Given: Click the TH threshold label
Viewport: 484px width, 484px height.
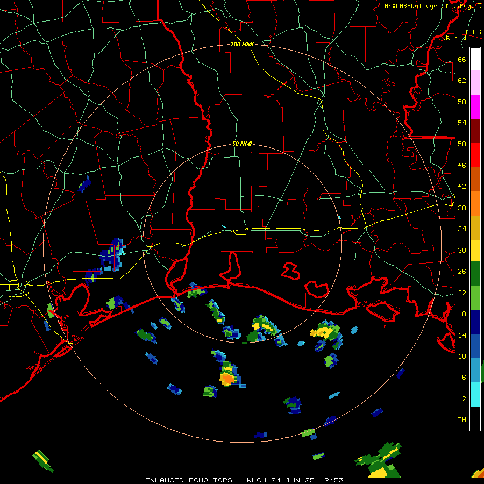Looking at the screenshot, I should [462, 419].
